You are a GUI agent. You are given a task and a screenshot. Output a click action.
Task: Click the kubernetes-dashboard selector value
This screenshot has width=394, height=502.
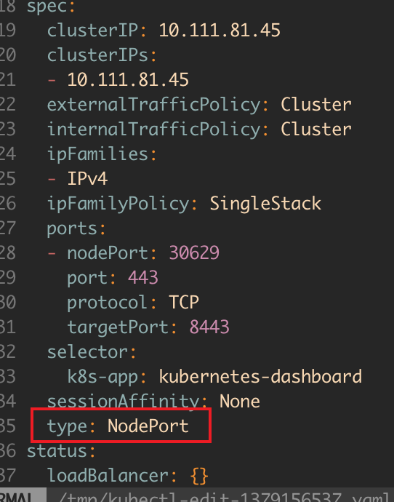click(260, 377)
